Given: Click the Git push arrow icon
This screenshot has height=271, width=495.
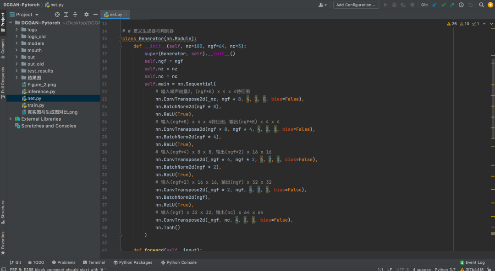Looking at the screenshot, I should (452, 5).
